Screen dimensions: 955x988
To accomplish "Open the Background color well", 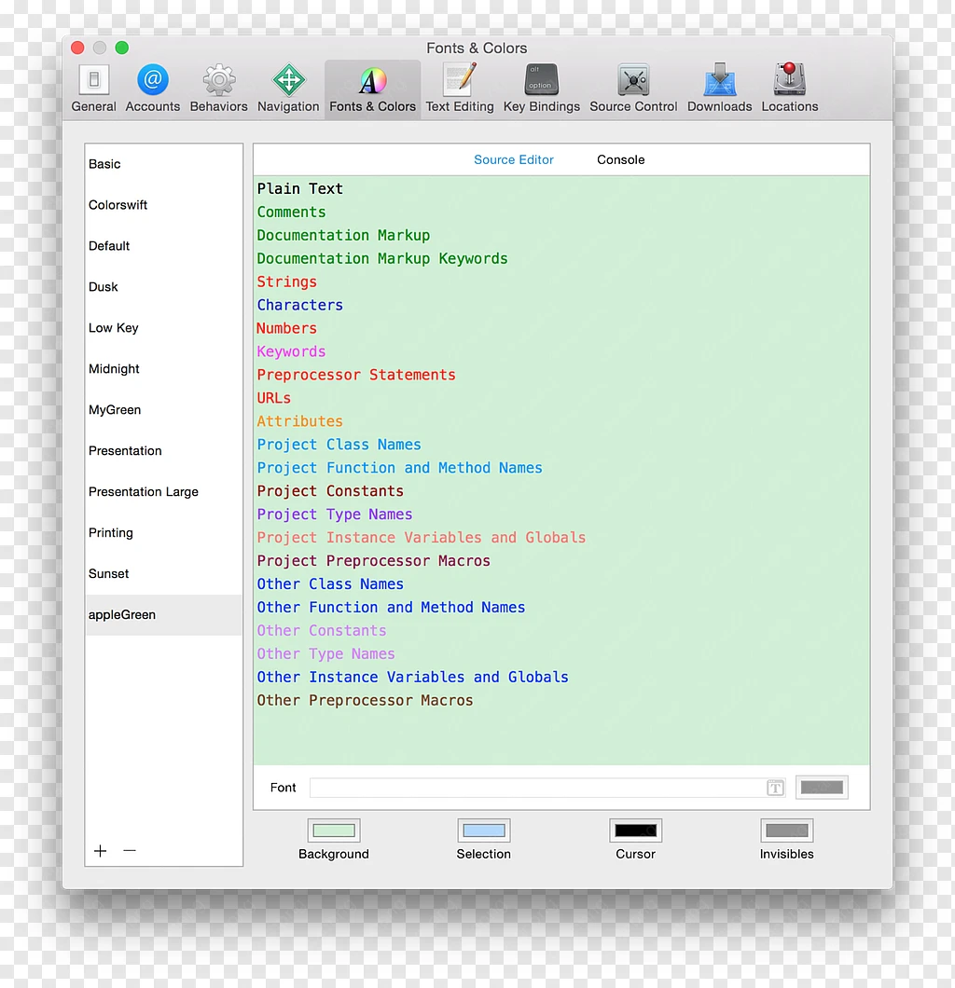I will pyautogui.click(x=334, y=830).
